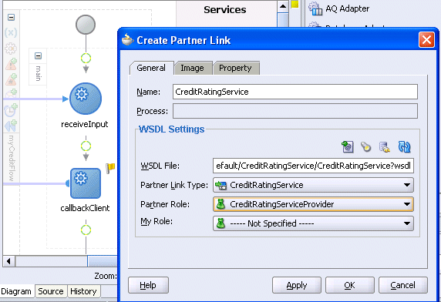Switch to the Diagram editor tab

pos(16,291)
